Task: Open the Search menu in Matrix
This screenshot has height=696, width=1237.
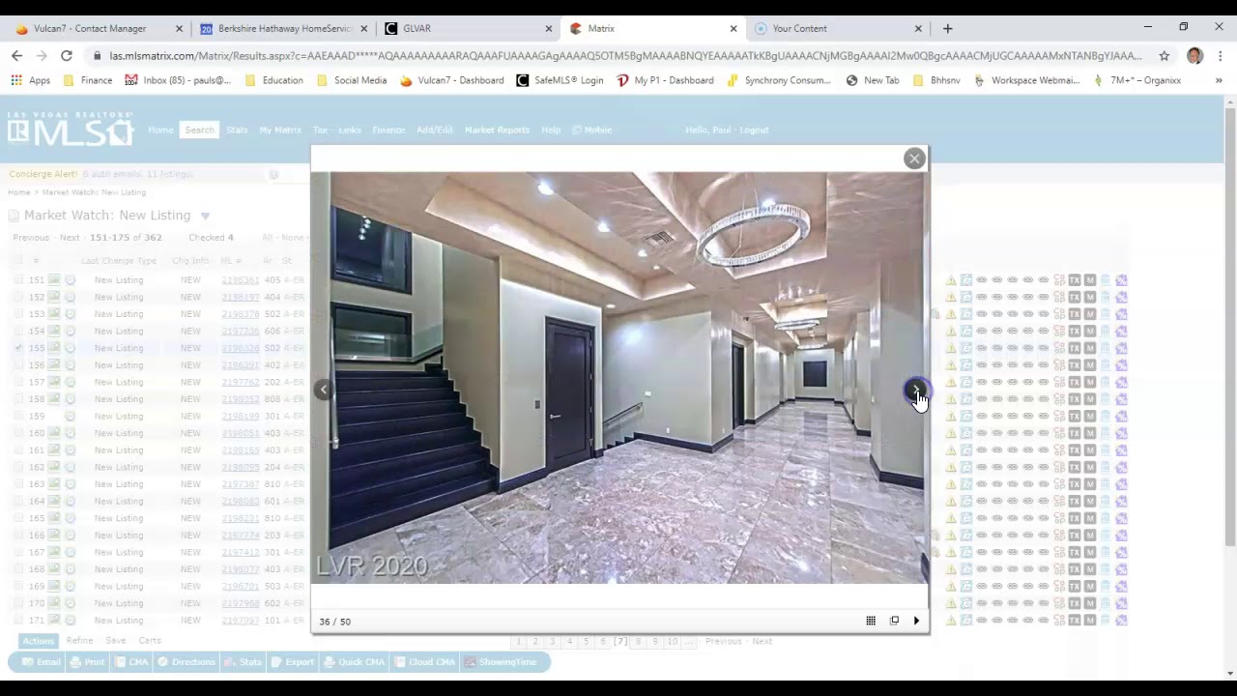Action: point(199,130)
